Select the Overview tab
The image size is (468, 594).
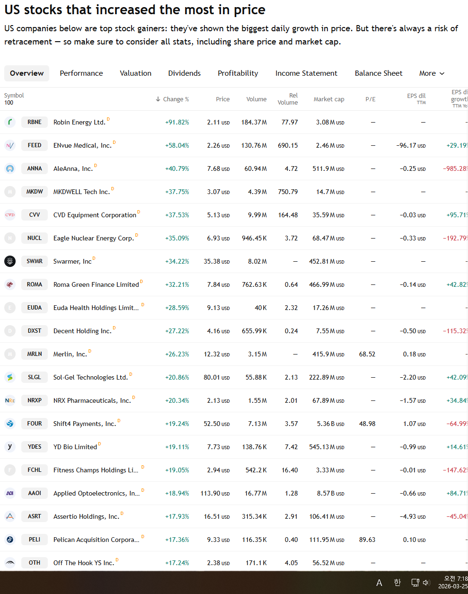click(x=26, y=73)
